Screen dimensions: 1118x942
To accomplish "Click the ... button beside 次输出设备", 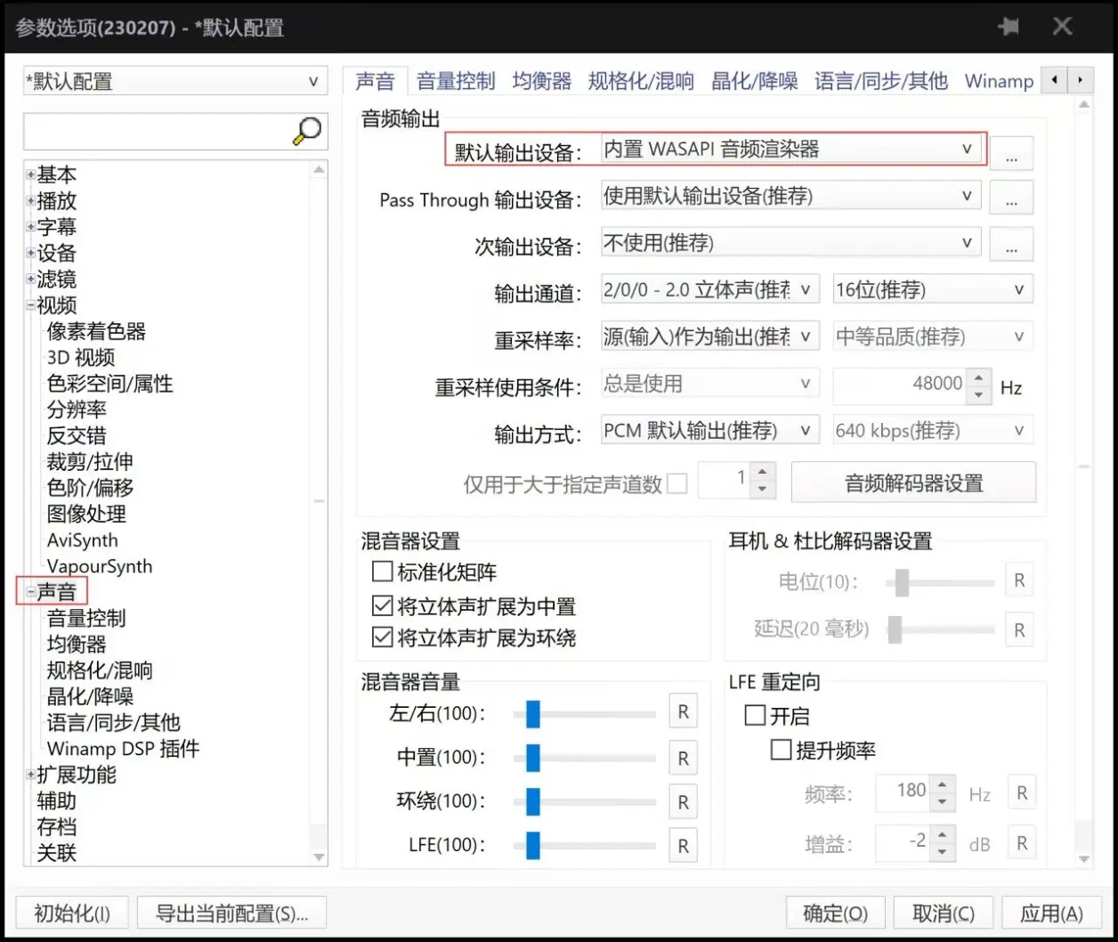I will coord(1011,245).
